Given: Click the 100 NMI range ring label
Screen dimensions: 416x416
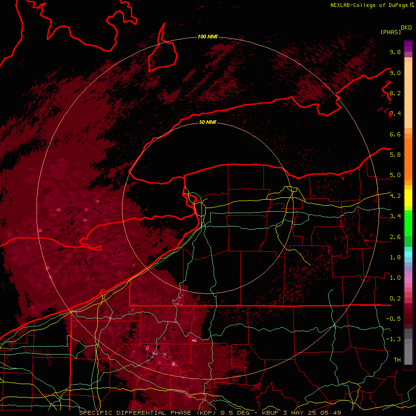Looking at the screenshot, I should [x=208, y=37].
